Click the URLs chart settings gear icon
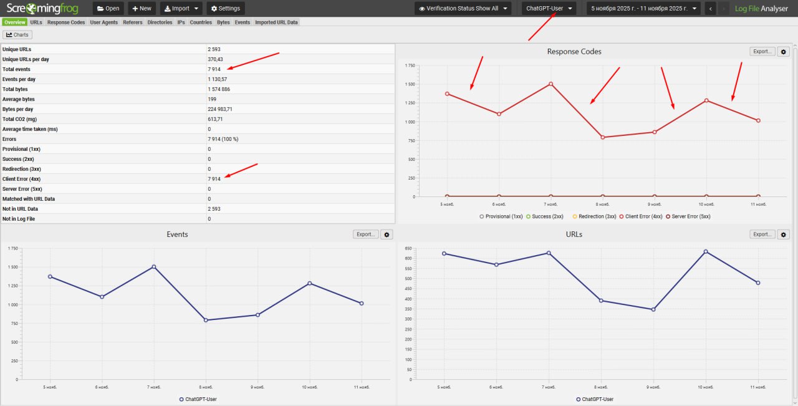 (x=784, y=234)
